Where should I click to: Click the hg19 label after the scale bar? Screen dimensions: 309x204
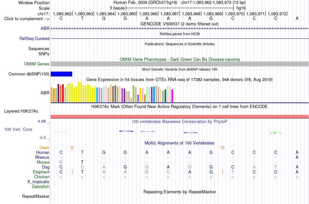[x=241, y=8]
